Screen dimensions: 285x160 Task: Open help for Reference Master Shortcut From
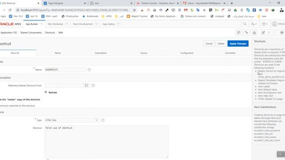pyautogui.click(x=93, y=85)
